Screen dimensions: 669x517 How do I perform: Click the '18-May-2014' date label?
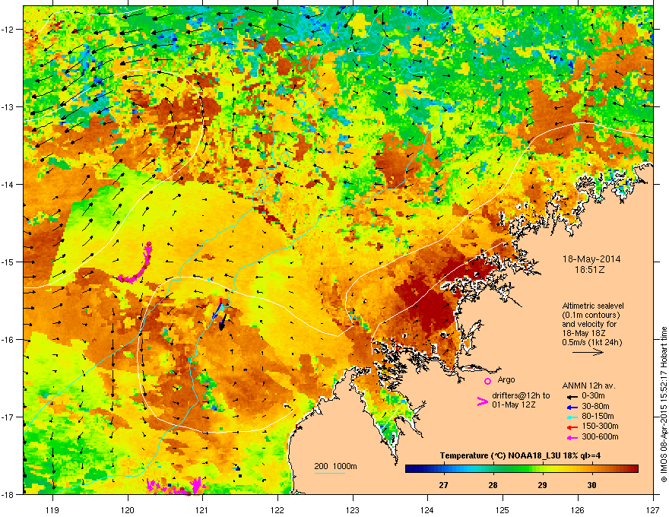(x=591, y=259)
